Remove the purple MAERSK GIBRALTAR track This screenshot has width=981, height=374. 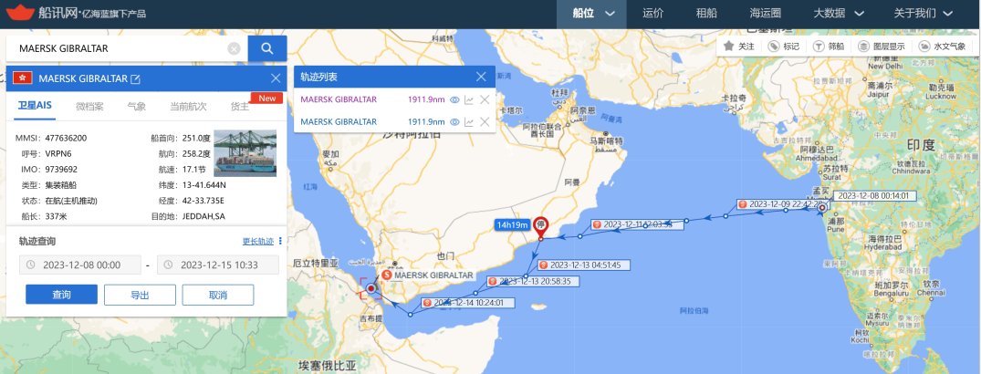pos(485,99)
